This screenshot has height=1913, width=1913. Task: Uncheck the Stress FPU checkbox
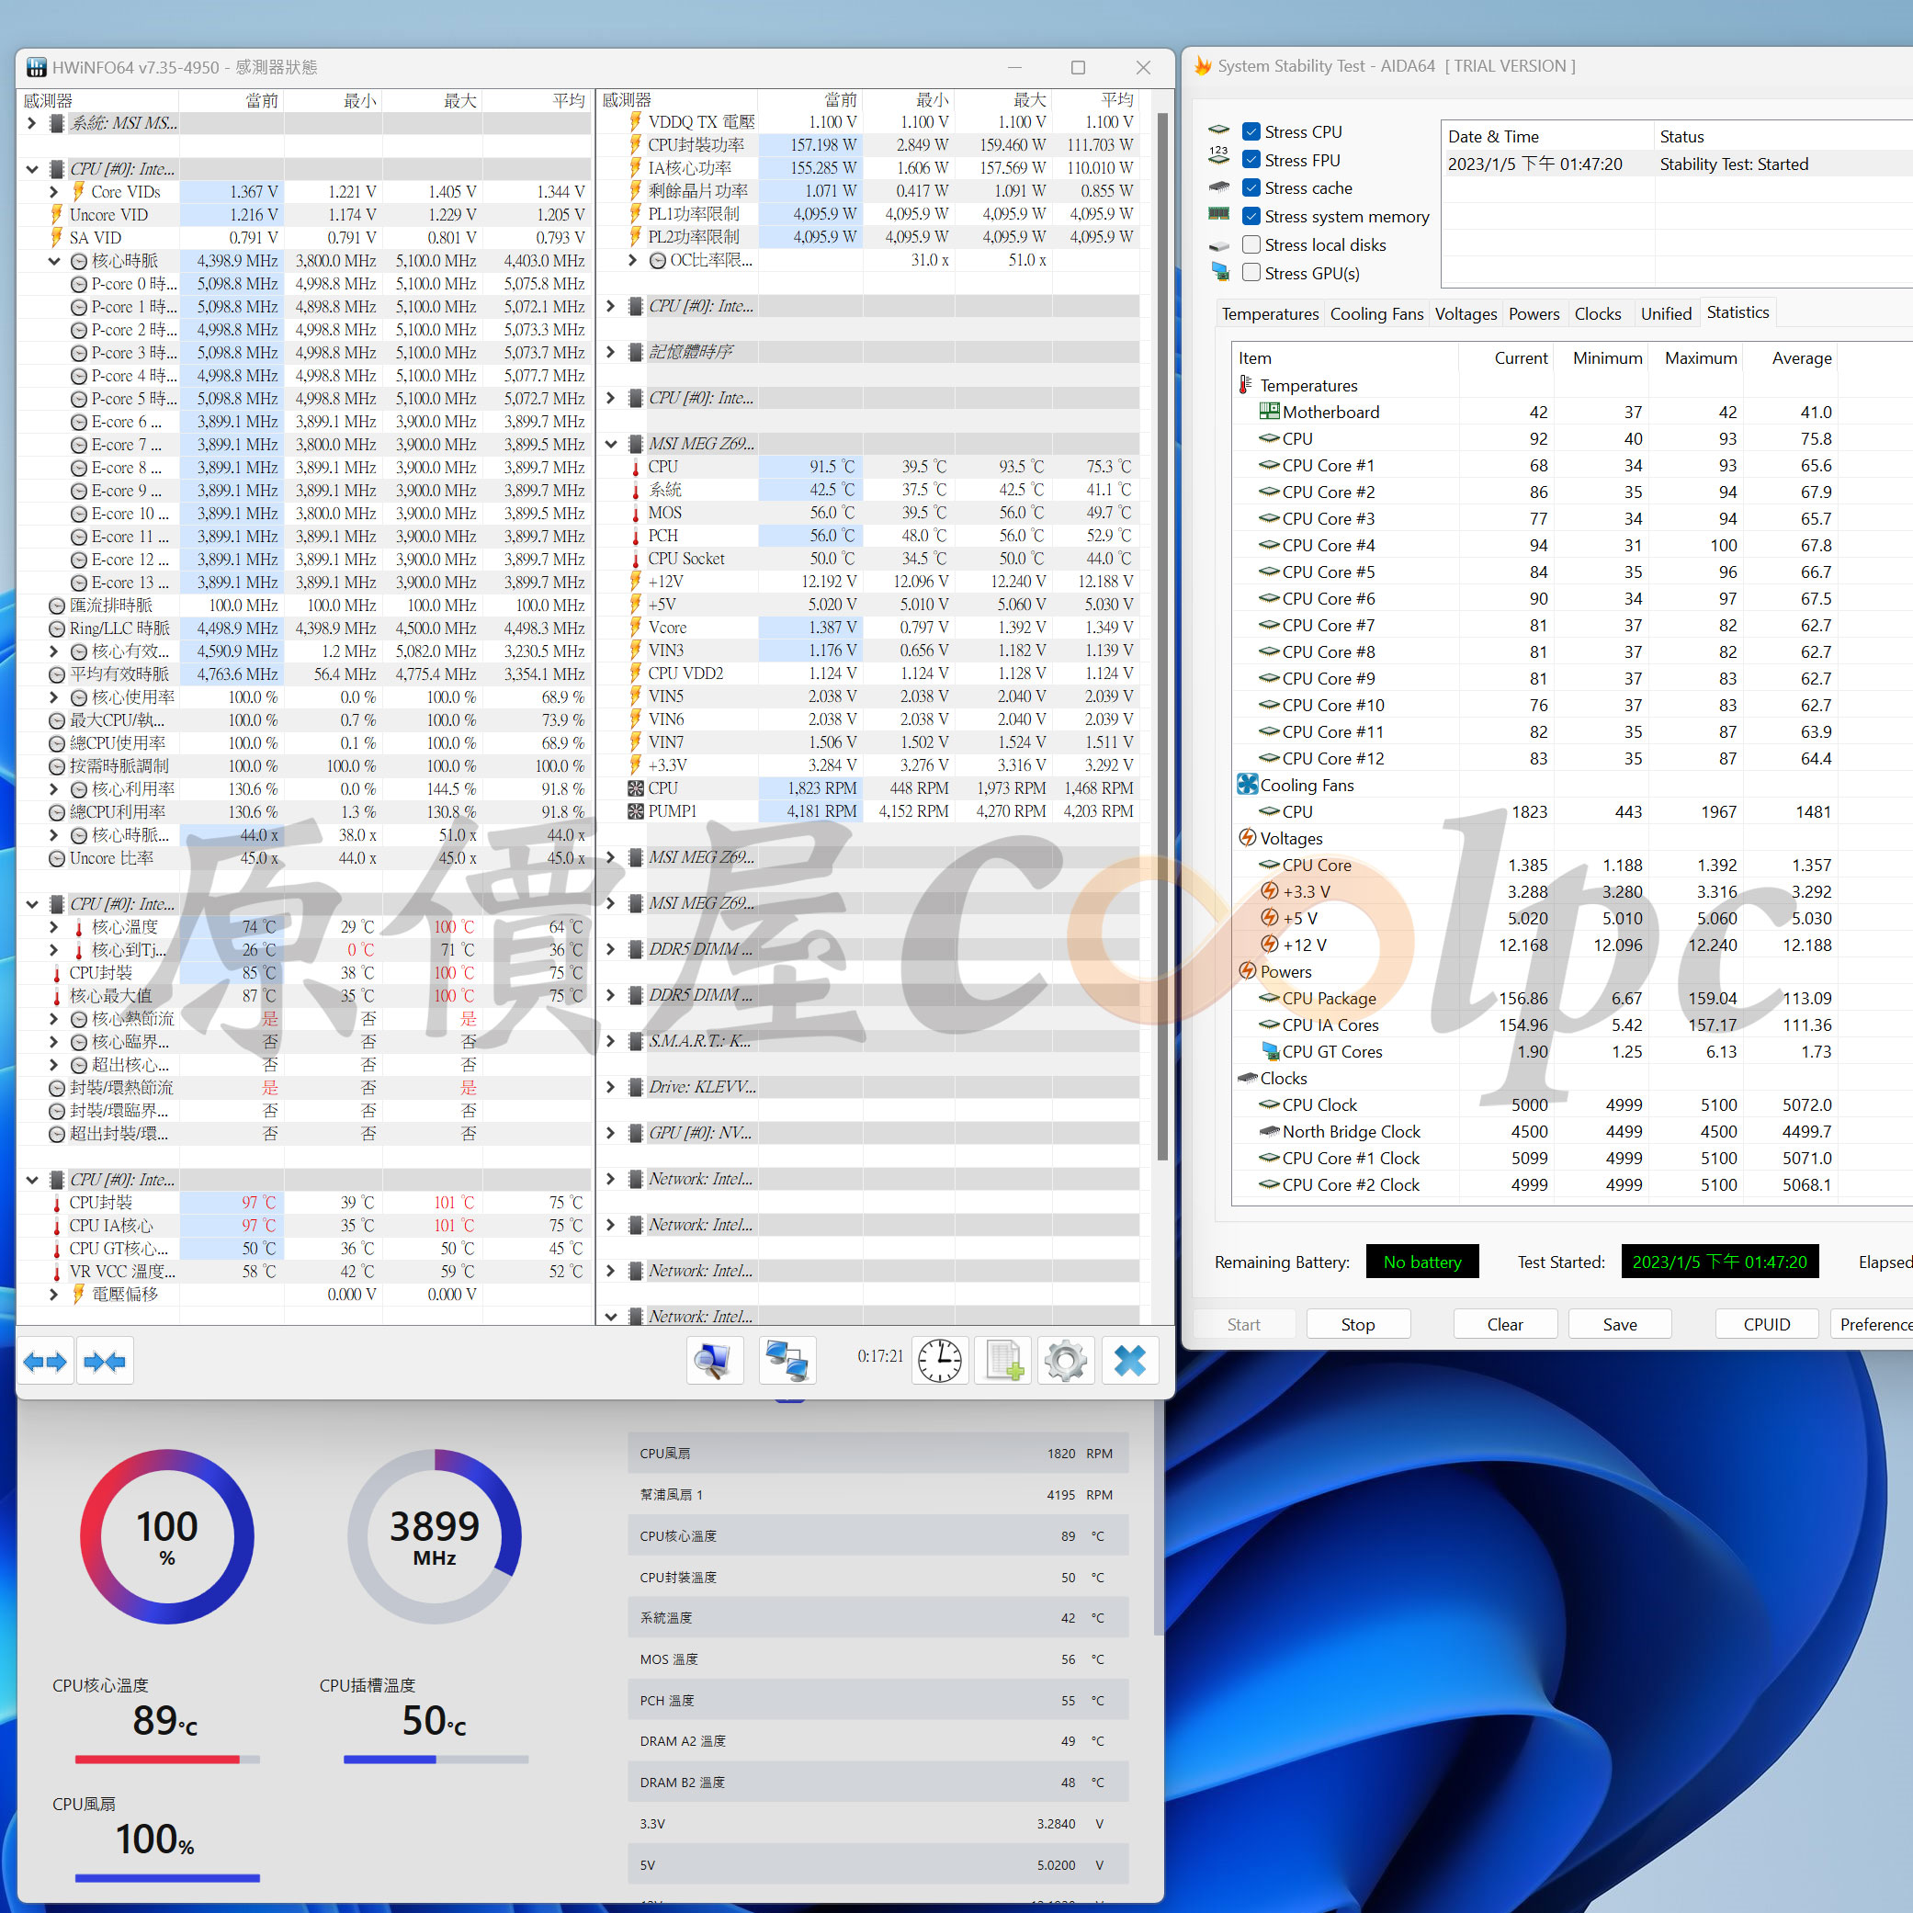[x=1251, y=160]
